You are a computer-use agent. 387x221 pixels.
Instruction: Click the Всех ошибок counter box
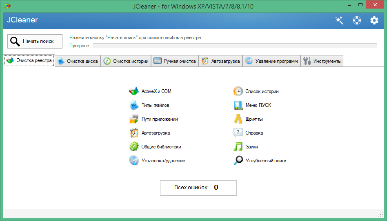tap(198, 188)
